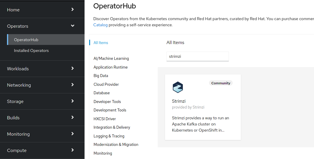Expand the Monitoring navigation section
The height and width of the screenshot is (159, 314).
tap(42, 134)
